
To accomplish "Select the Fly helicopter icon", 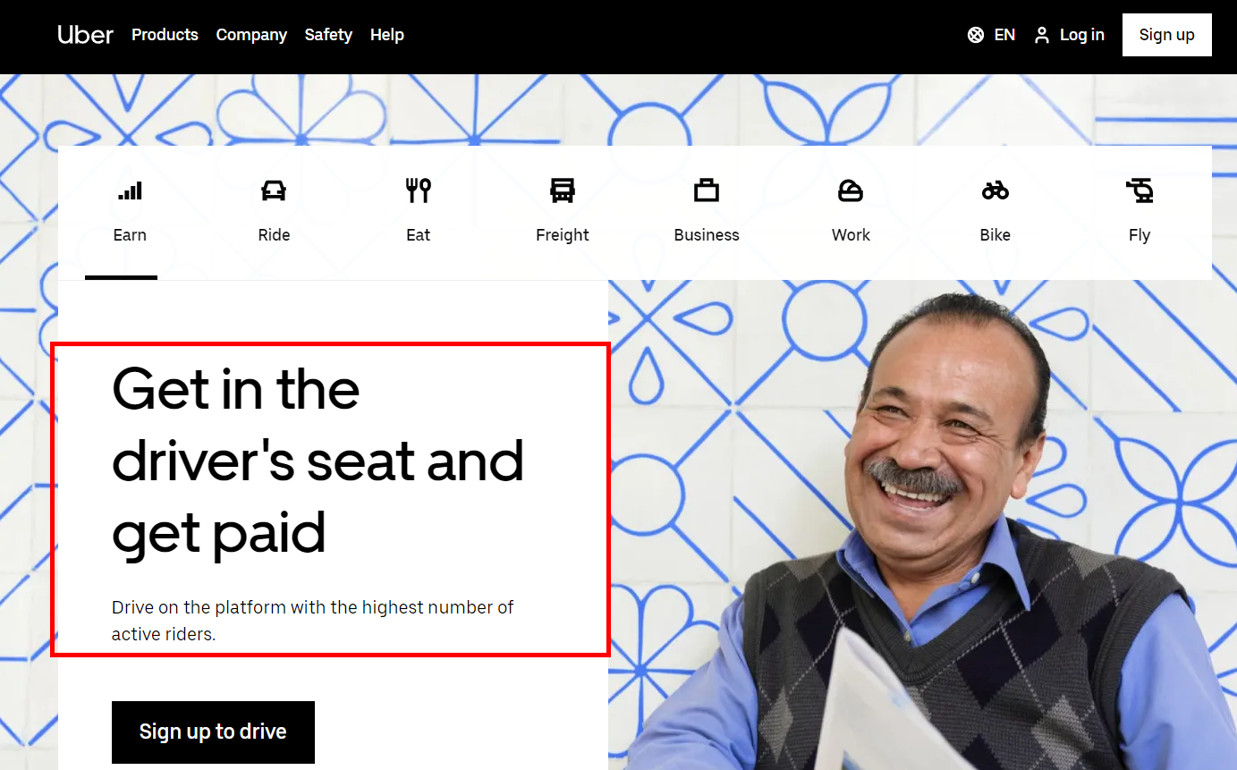I will [1140, 190].
